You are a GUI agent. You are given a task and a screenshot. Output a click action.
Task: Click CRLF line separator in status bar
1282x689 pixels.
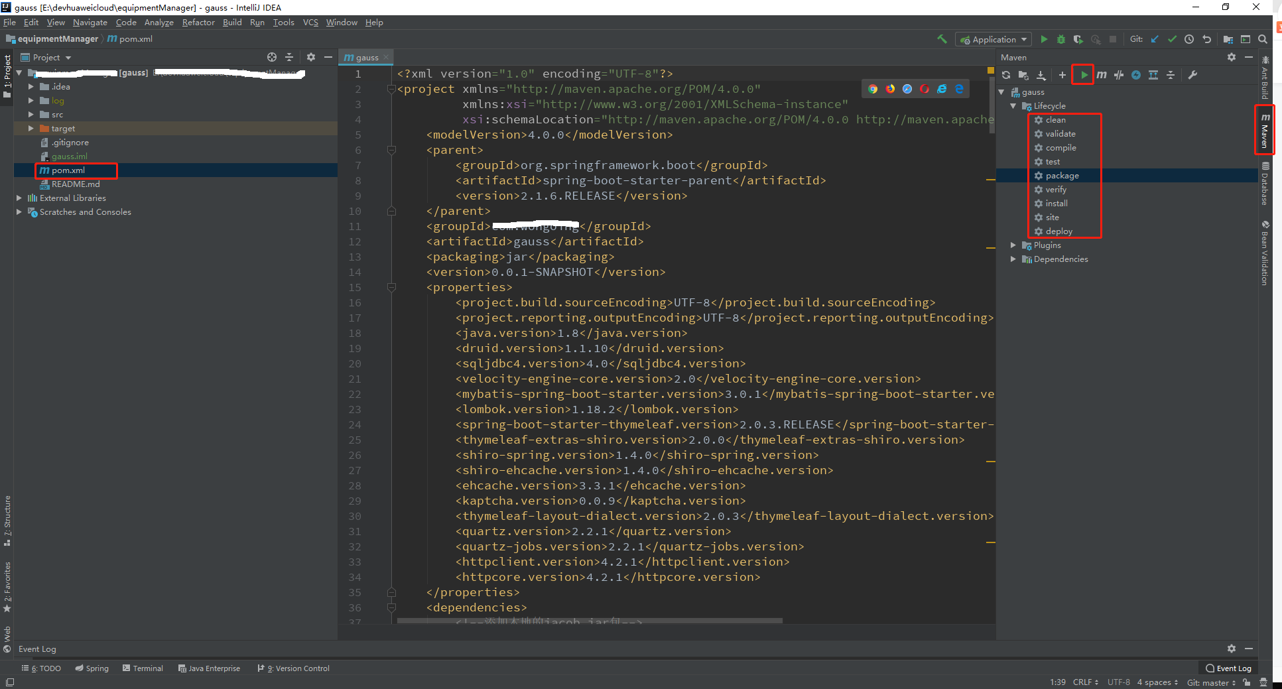tap(1086, 682)
